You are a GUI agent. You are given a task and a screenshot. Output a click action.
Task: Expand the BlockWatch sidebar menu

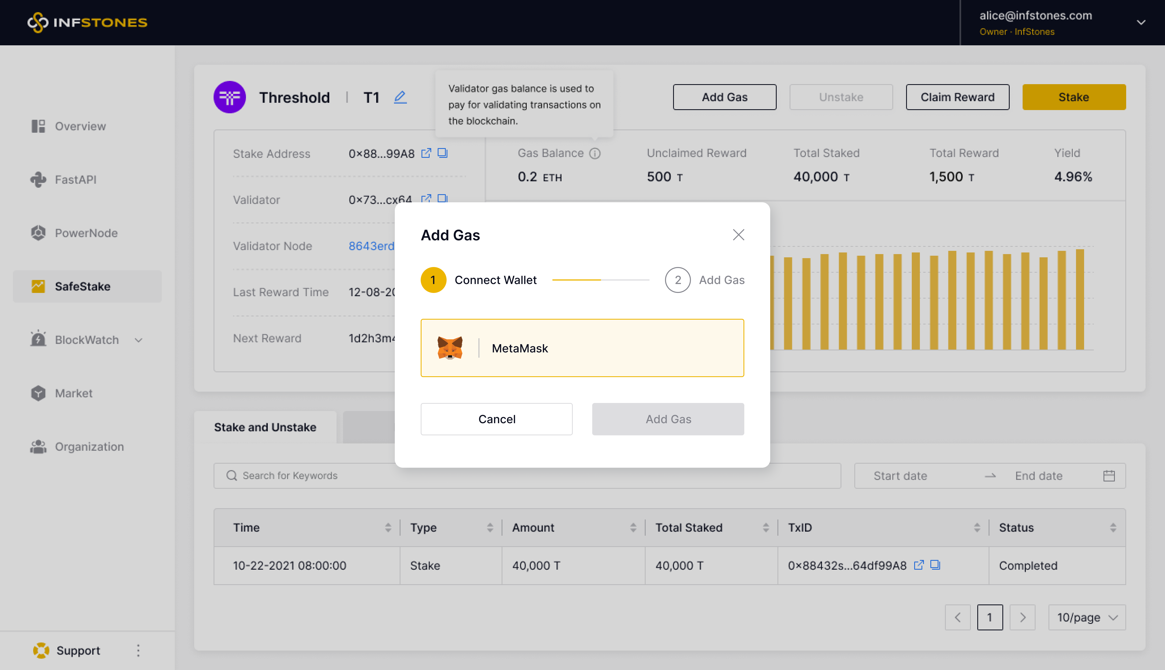pos(138,340)
